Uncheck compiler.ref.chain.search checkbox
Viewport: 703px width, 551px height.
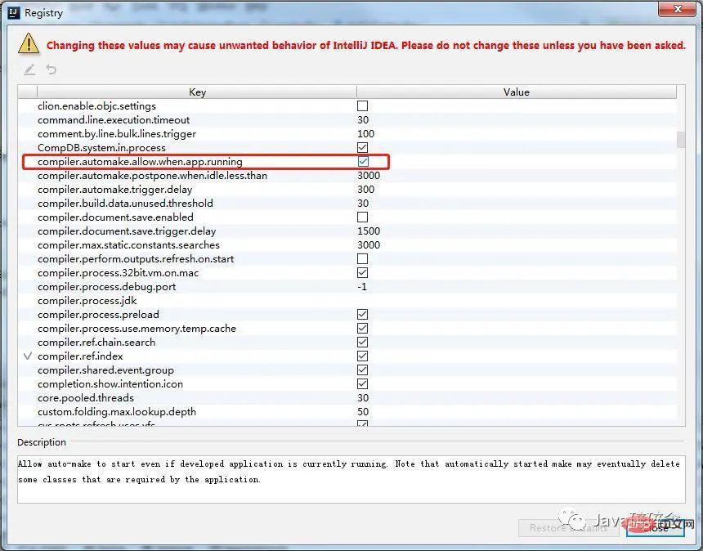(x=362, y=342)
